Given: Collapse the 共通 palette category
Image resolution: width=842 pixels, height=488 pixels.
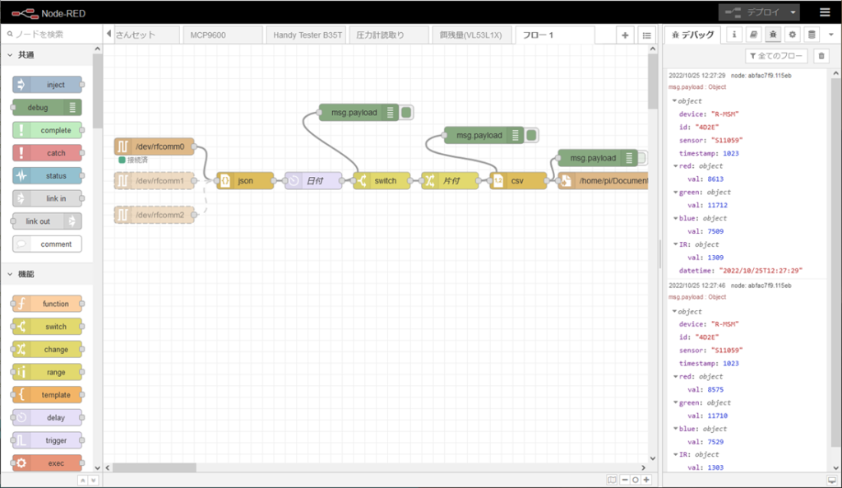Looking at the screenshot, I should [10, 55].
